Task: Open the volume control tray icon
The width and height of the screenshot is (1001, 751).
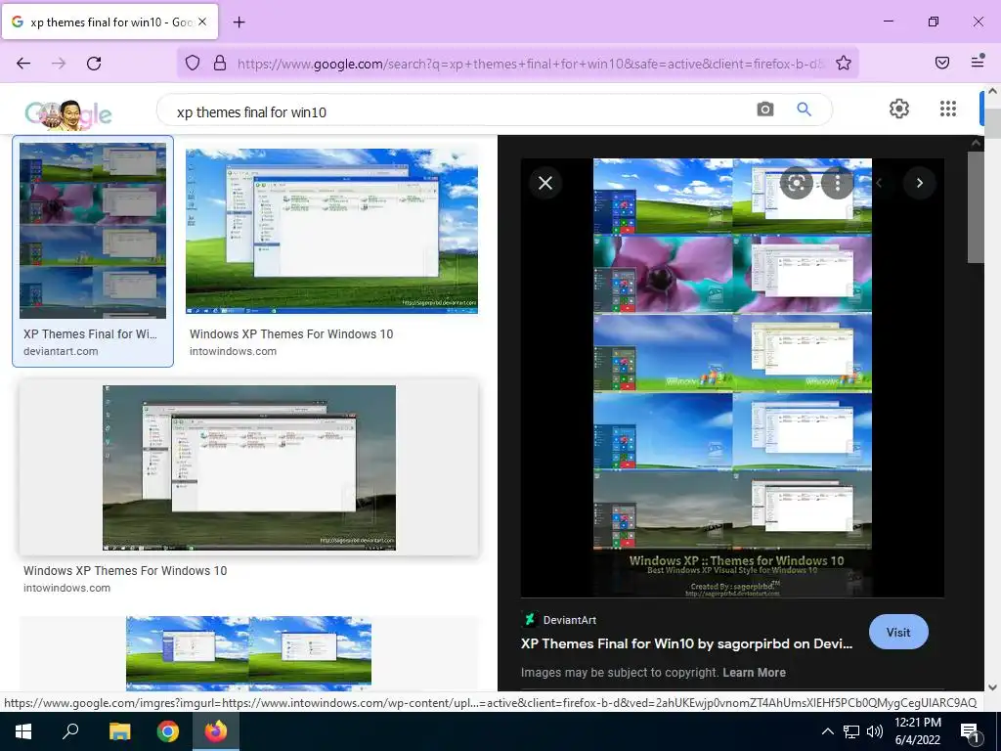Action: coord(875,731)
